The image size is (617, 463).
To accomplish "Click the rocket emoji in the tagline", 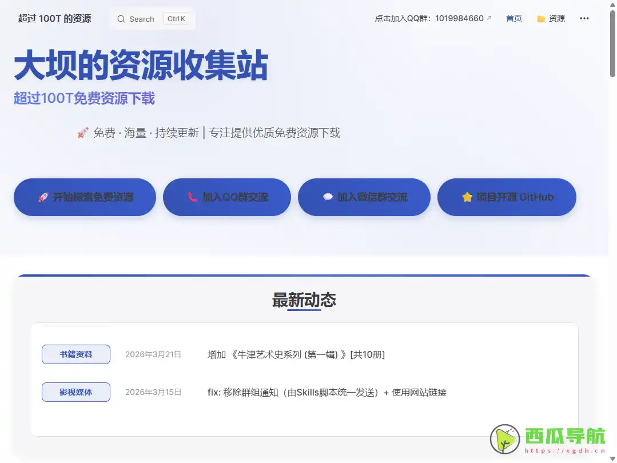I will (83, 133).
